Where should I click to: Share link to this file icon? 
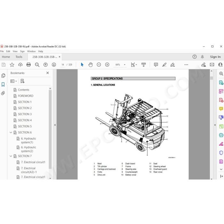tap(204, 65)
